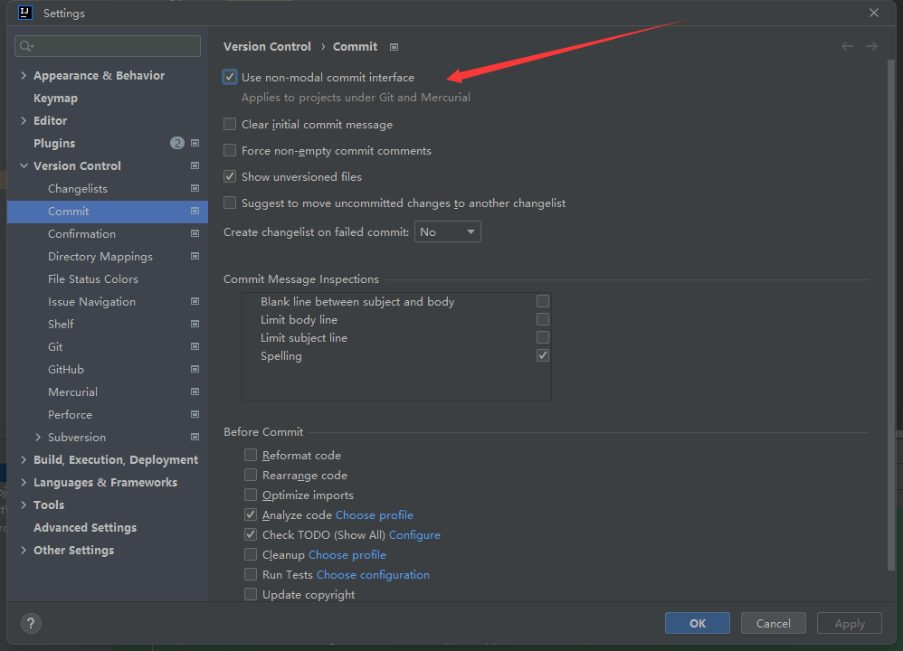This screenshot has height=651, width=903.
Task: Click the help question mark icon
Action: click(31, 623)
